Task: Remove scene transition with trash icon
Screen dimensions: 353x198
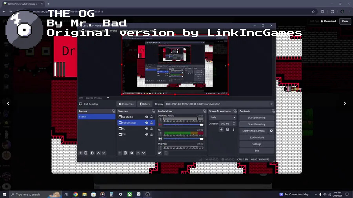Action: click(227, 129)
